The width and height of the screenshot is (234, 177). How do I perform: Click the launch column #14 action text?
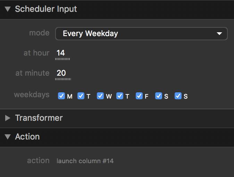coord(85,161)
